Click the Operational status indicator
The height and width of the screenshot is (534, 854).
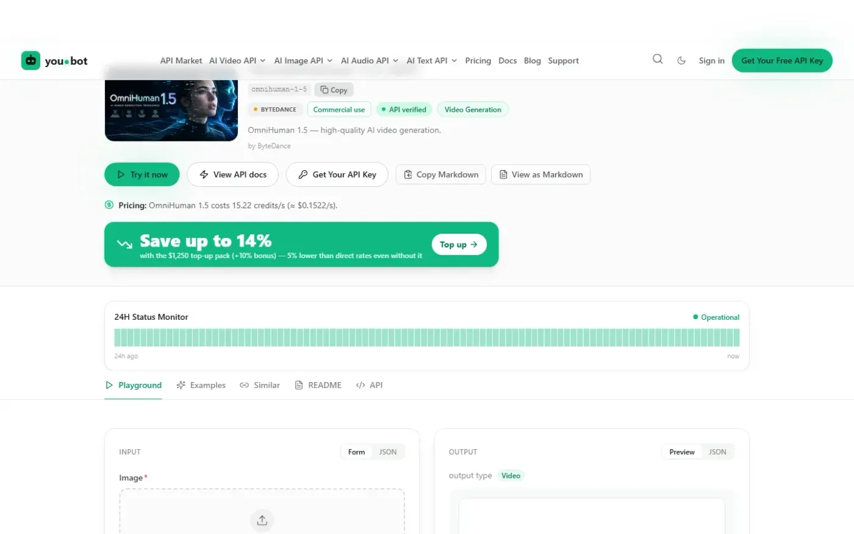716,317
